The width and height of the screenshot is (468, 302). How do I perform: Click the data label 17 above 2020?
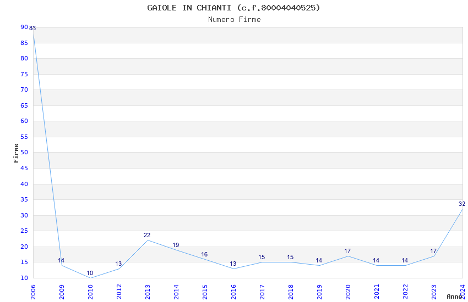347,251
